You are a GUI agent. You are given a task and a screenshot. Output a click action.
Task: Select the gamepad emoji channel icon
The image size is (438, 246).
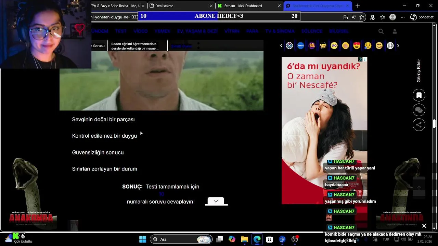pyautogui.click(x=334, y=45)
